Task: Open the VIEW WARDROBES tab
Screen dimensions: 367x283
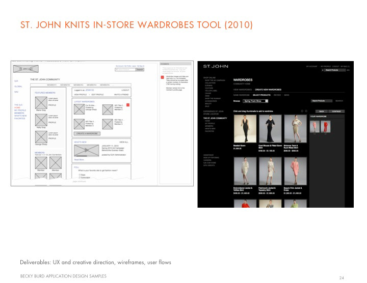Action: 243,90
